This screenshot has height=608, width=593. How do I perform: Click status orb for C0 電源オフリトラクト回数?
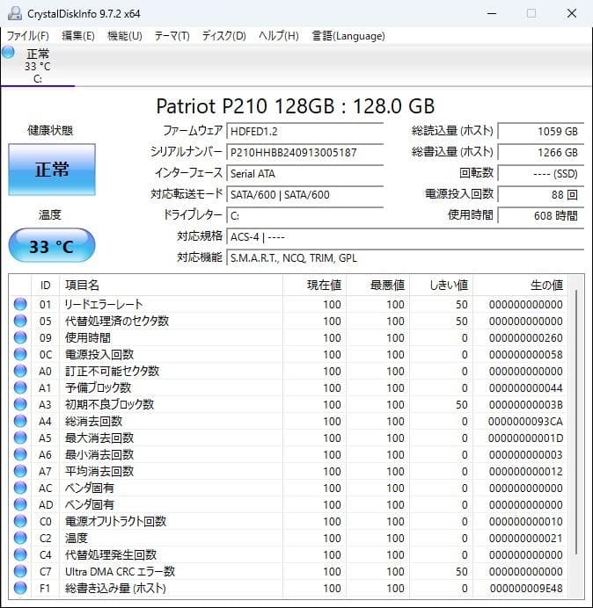point(20,521)
